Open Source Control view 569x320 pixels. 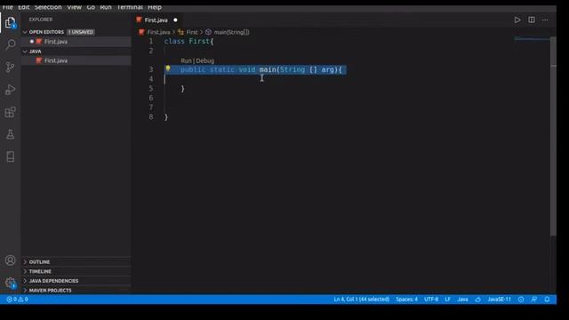coord(10,68)
